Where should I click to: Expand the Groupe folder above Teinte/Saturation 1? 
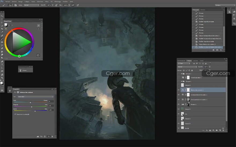pyautogui.click(x=181, y=74)
